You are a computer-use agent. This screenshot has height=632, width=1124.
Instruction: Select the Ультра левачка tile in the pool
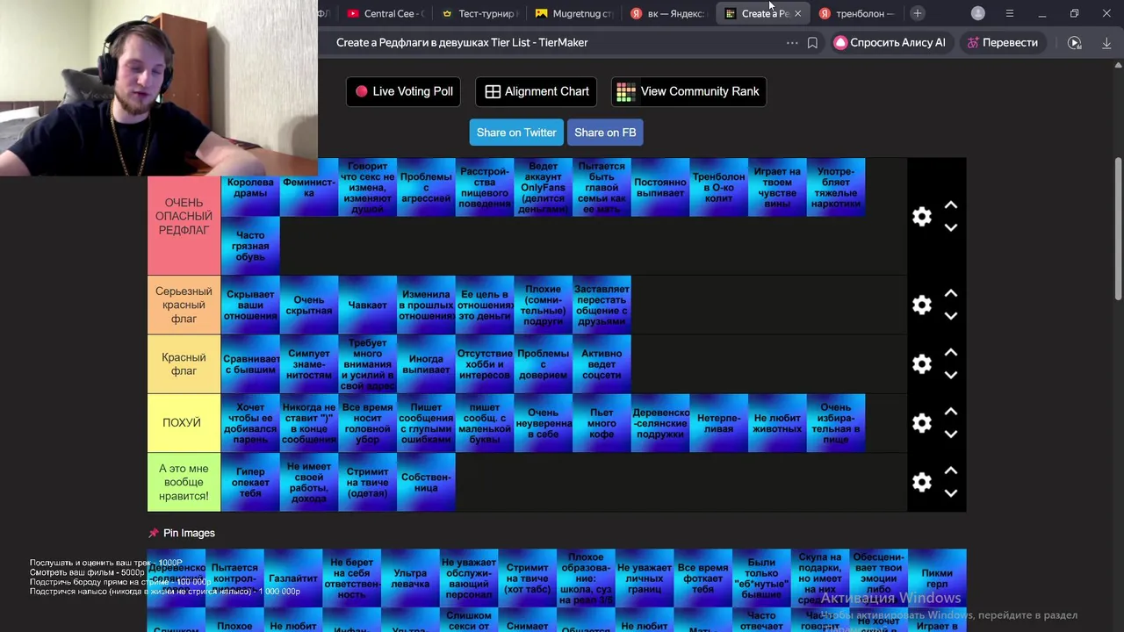coord(410,578)
